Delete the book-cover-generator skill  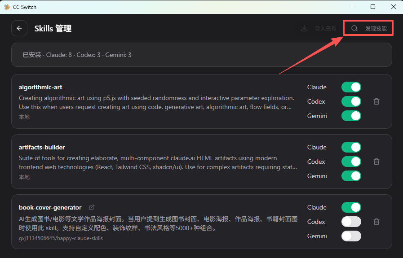click(376, 222)
